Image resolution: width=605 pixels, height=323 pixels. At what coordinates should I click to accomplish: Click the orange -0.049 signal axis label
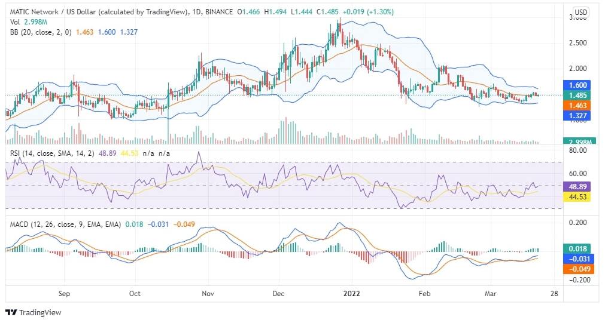[x=579, y=269]
